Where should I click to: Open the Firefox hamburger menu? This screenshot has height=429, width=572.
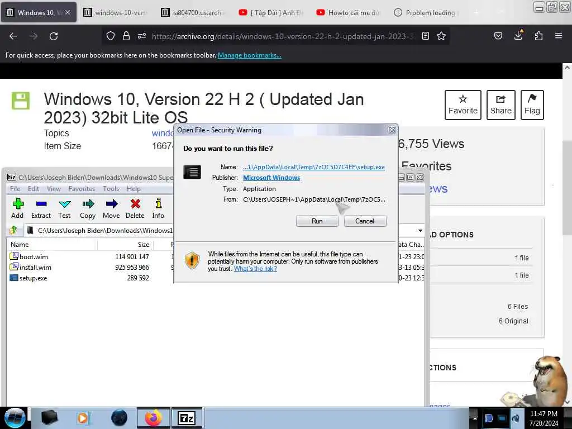559,36
